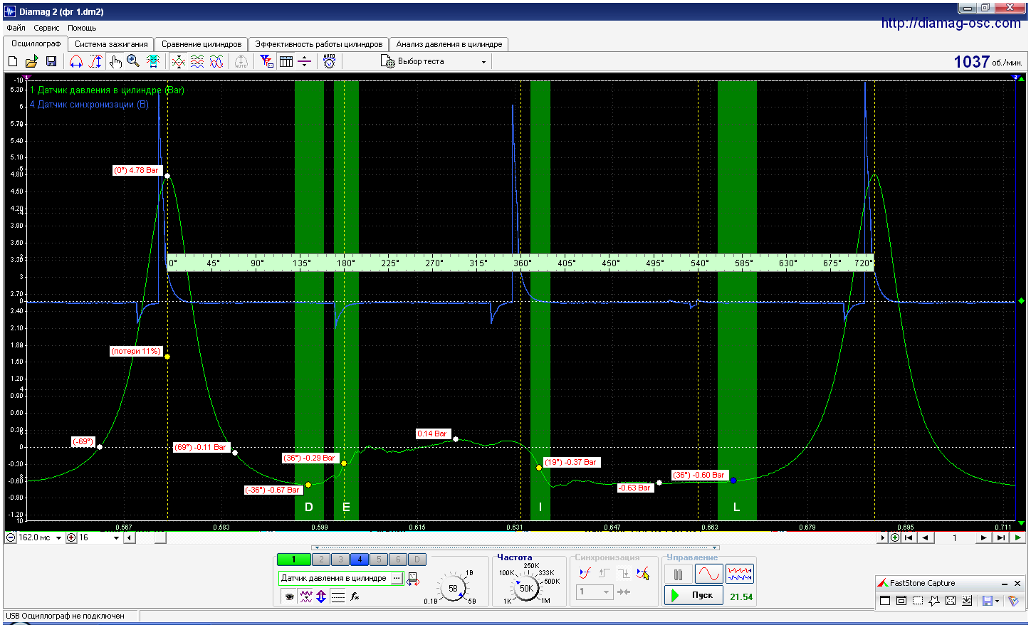Open the zoom value 16 dropdown

(116, 538)
